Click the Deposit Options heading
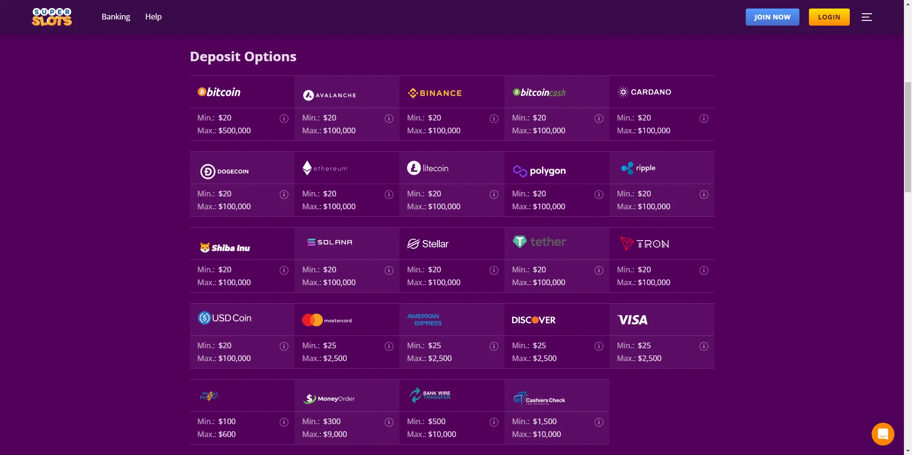This screenshot has width=912, height=455. 243,56
